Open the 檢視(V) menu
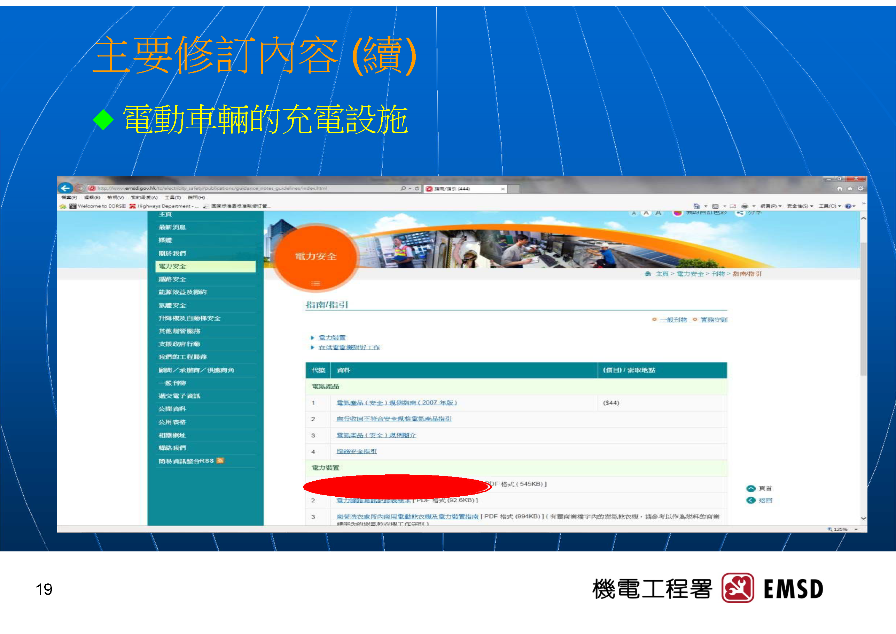 (116, 198)
